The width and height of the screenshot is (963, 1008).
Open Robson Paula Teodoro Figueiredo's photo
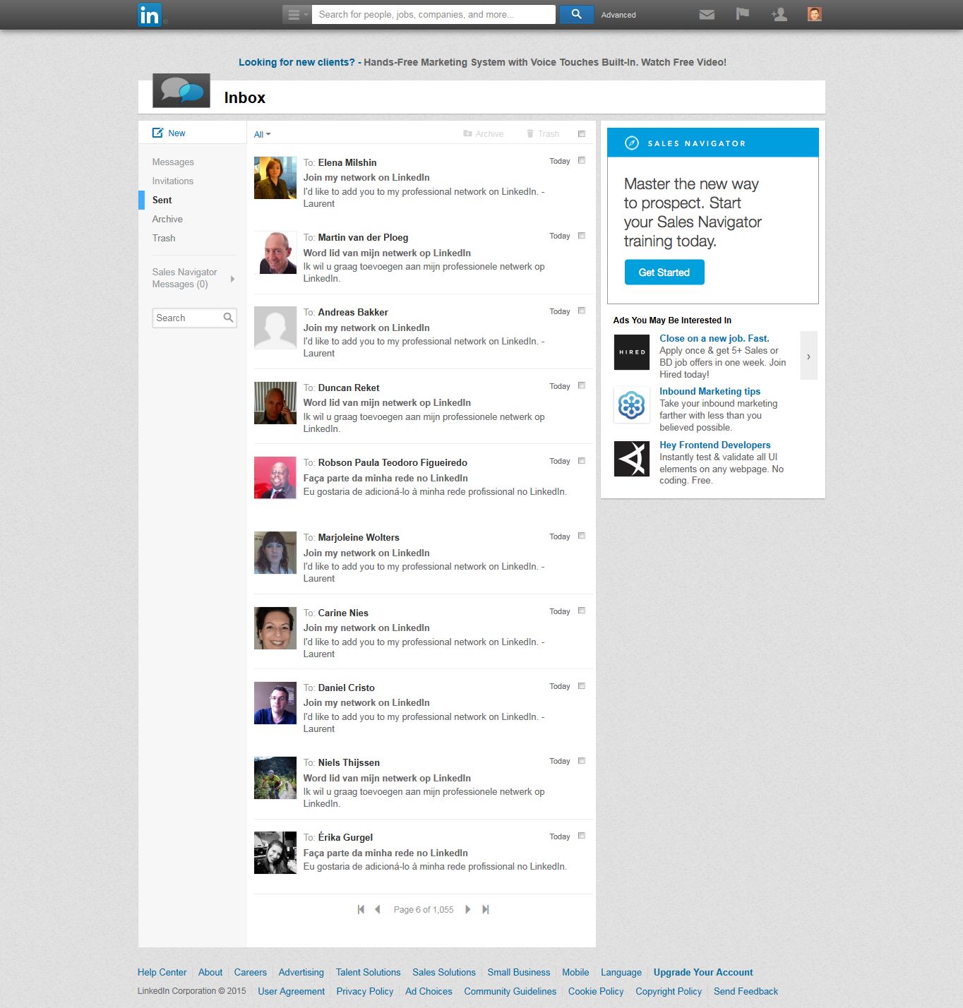(x=275, y=478)
